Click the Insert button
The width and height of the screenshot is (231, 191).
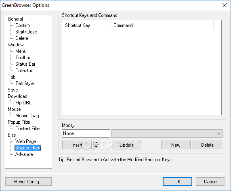click(x=77, y=145)
